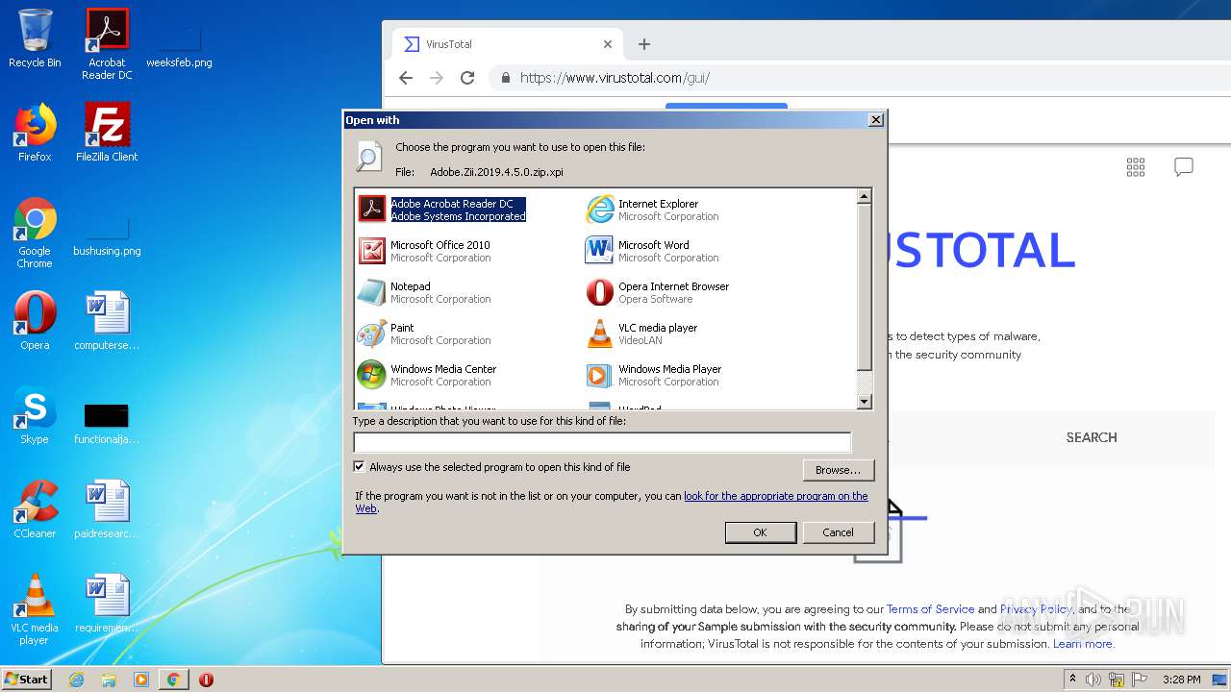Select Acrobat Reader DC desktop shortcut
Screen dimensions: 1231x692
[x=107, y=44]
